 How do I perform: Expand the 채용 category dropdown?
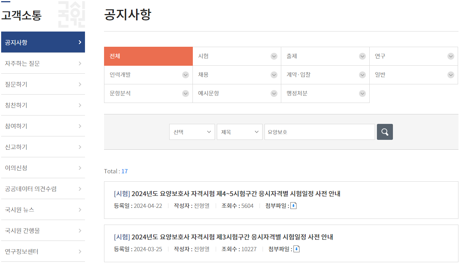click(274, 75)
